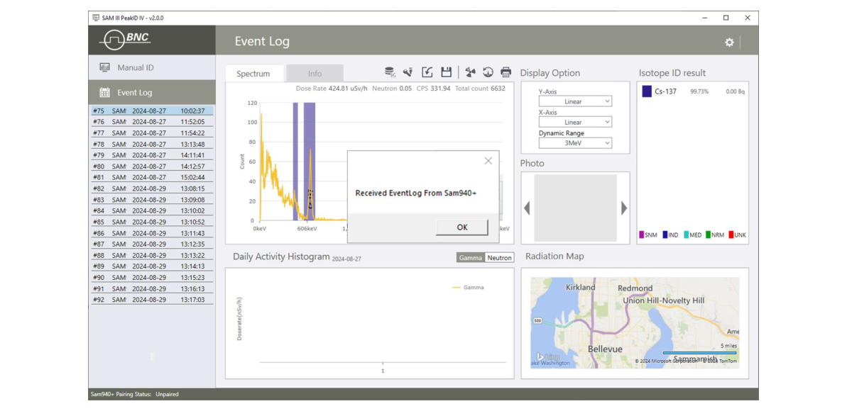Click the NRM green legend swatch

pos(708,235)
